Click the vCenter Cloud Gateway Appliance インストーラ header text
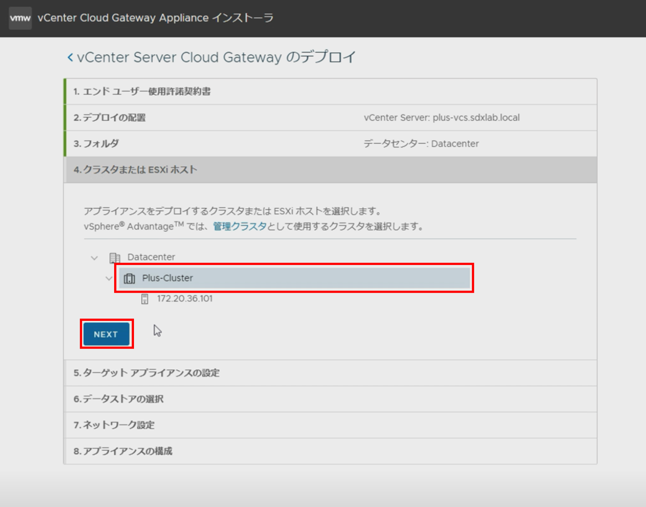Viewport: 646px width, 507px height. 156,18
